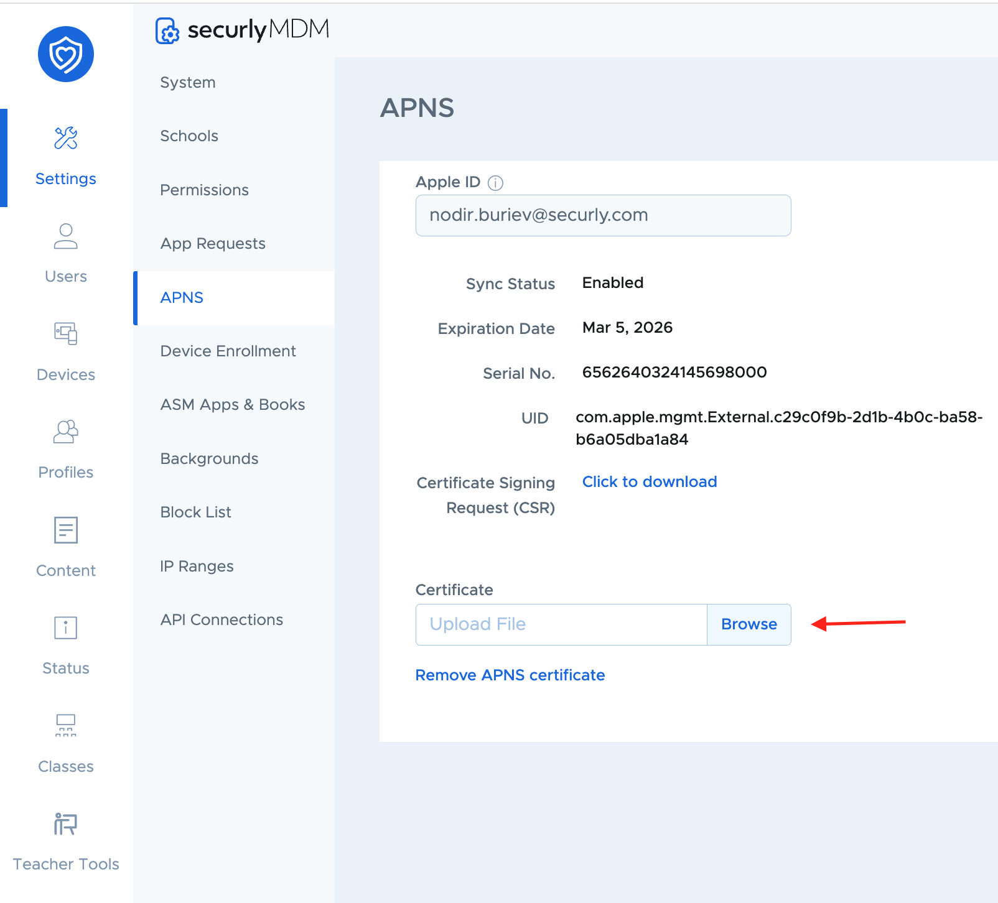Click the Browse certificate button
The image size is (998, 903).
[749, 624]
